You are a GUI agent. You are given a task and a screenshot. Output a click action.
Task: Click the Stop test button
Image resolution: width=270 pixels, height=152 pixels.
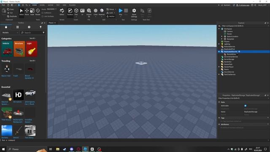click(x=126, y=12)
